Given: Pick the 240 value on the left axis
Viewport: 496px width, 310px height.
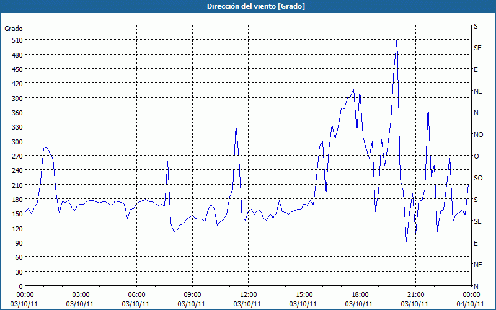Looking at the screenshot, I should tap(17, 171).
